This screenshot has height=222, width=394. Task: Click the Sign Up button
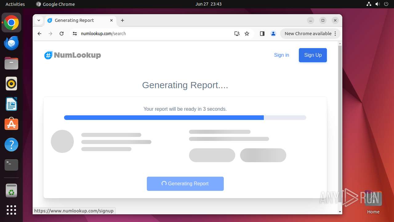313,55
